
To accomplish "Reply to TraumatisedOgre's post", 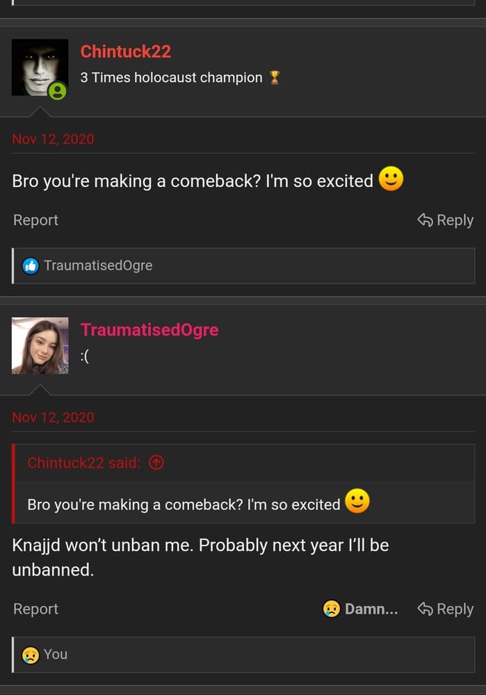I will pos(446,610).
